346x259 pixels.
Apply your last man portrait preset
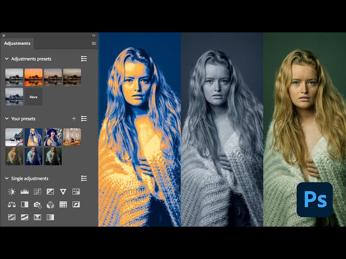53,156
